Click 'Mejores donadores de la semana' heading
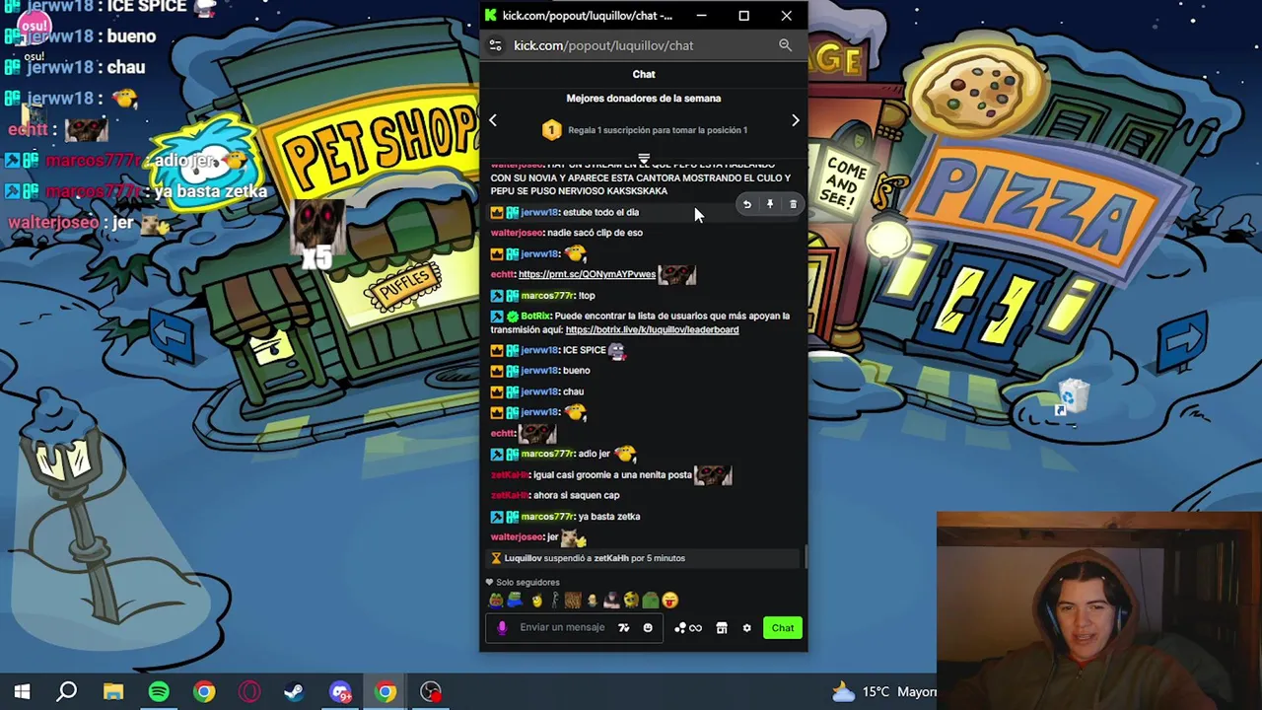Image resolution: width=1262 pixels, height=710 pixels. (644, 99)
